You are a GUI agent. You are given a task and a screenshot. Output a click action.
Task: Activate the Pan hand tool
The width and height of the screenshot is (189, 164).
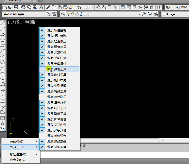coord(98,7)
